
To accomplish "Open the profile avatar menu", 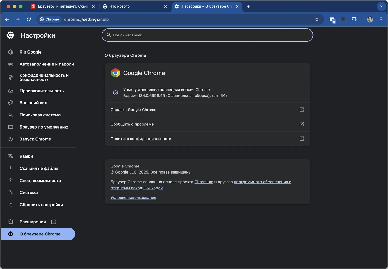I will coord(370,19).
